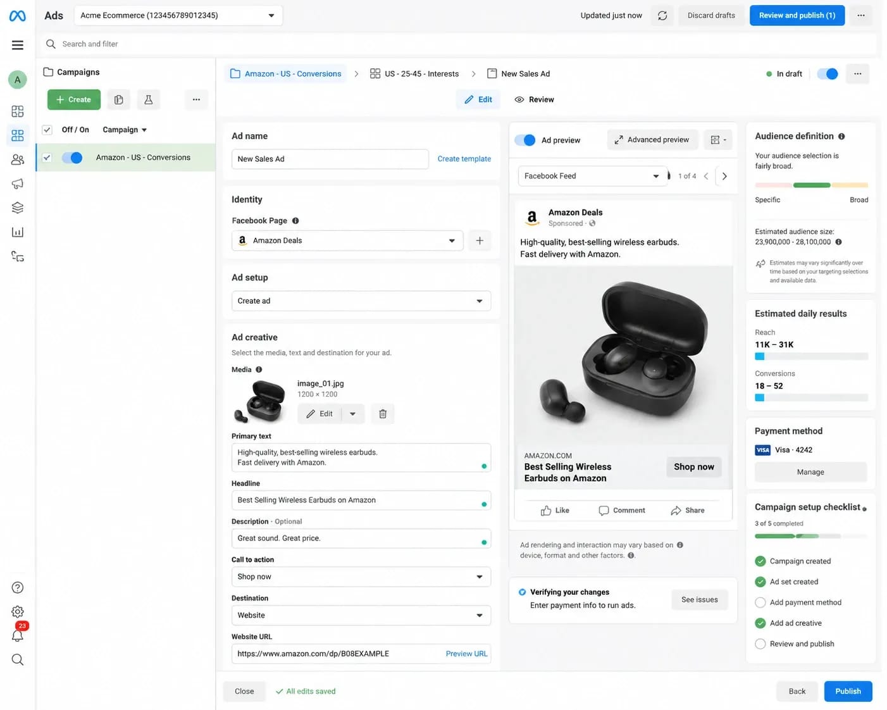Go to Amazon - US - Conversions breadcrumb

pos(286,74)
